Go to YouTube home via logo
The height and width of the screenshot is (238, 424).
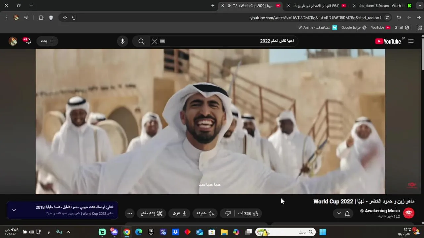click(x=388, y=41)
